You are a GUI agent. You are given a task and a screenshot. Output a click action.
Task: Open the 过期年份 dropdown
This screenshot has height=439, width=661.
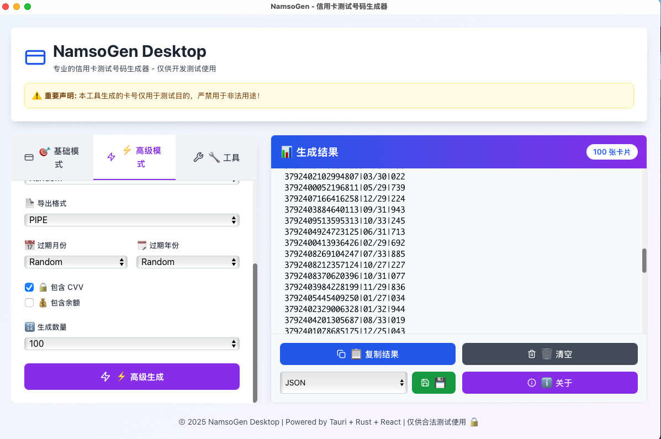(188, 262)
